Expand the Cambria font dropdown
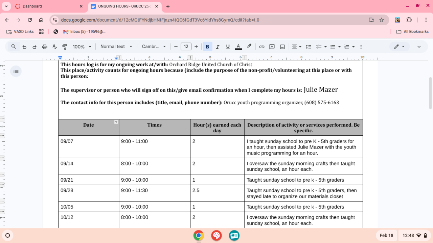This screenshot has height=243, width=433. pyautogui.click(x=154, y=47)
